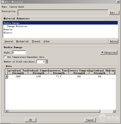Click the horizontal scrollbar thumb in table
This screenshot has height=124, width=121.
tap(54, 111)
